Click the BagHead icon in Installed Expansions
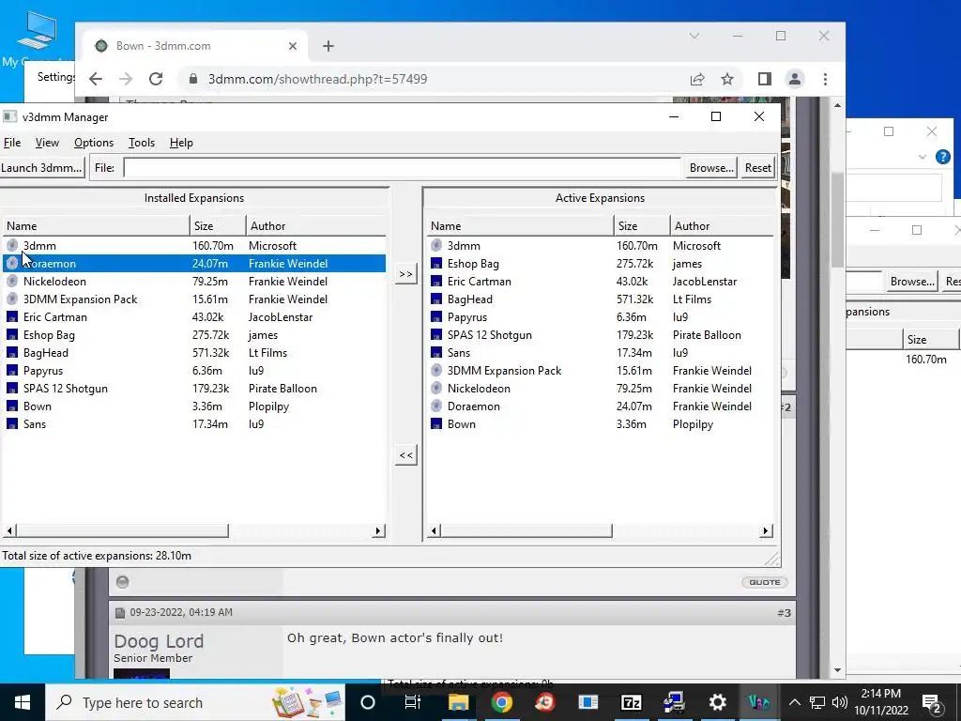This screenshot has height=721, width=961. point(11,353)
